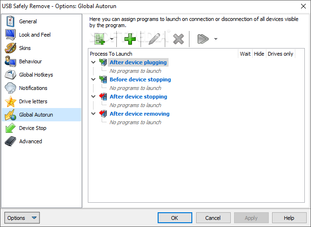Click the Behaviour user icon
The height and width of the screenshot is (227, 311).
(10, 61)
